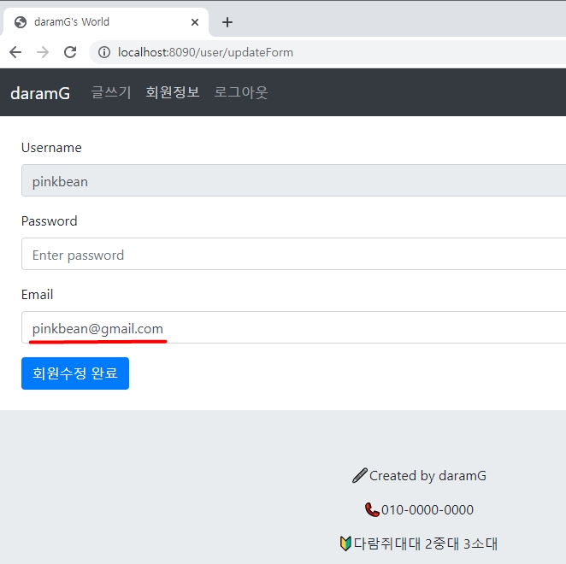The image size is (566, 564).
Task: Click the 로그아웃 menu item
Action: click(x=241, y=92)
